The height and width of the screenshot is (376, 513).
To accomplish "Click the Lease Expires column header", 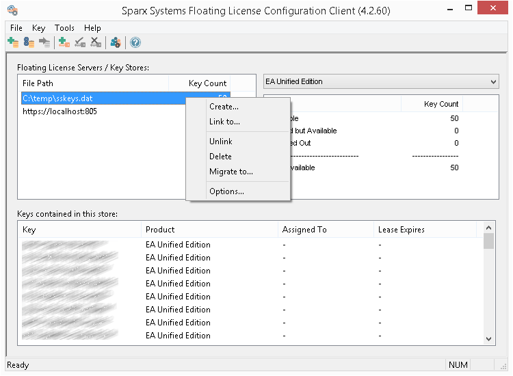I will 401,230.
